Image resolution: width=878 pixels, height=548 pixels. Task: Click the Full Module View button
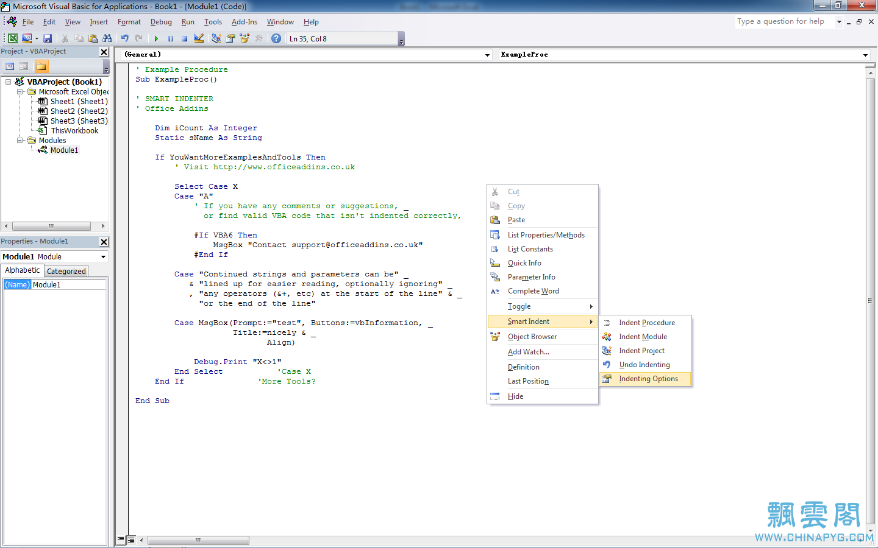131,539
